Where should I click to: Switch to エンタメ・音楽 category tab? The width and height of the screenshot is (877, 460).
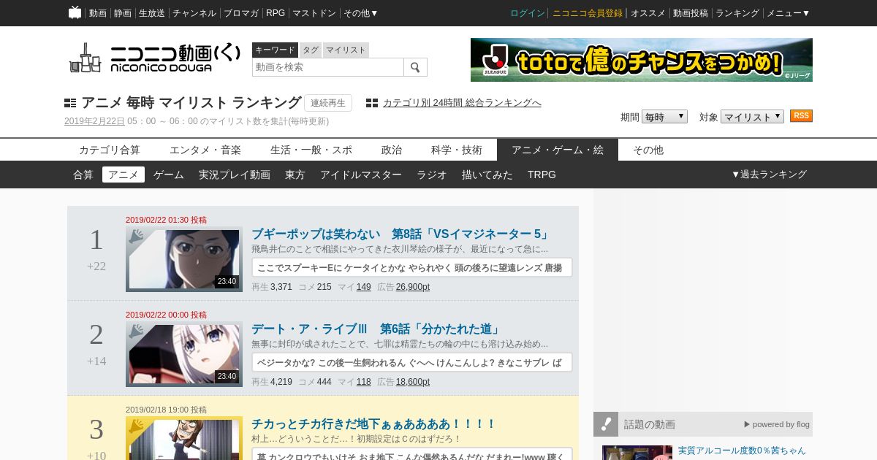(205, 150)
